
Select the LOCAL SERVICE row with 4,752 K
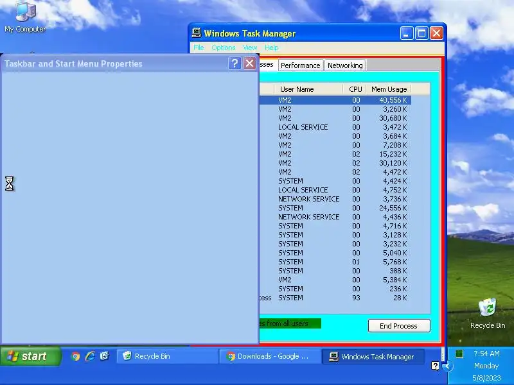pyautogui.click(x=335, y=190)
